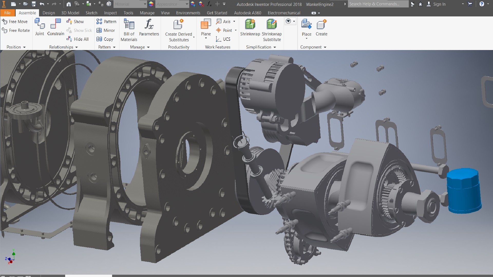
Task: Select the Copy components tool
Action: tap(105, 39)
